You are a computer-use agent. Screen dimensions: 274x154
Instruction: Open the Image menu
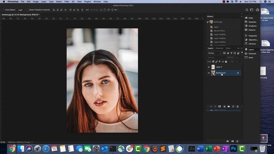pyautogui.click(x=36, y=2)
